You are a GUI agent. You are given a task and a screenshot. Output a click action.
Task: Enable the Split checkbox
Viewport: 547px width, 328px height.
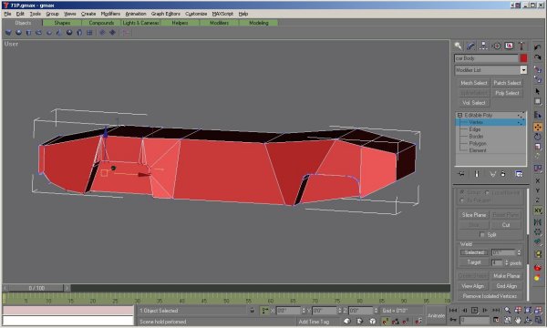(x=482, y=235)
